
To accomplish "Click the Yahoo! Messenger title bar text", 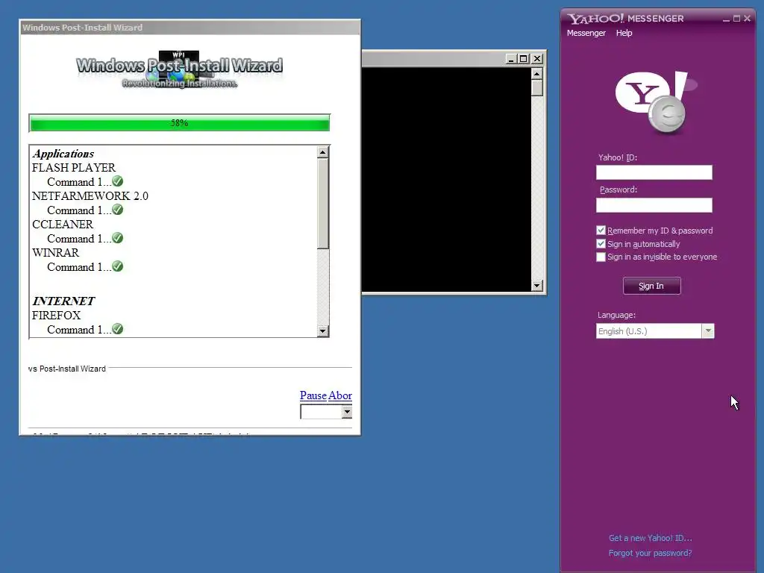I will click(x=626, y=19).
